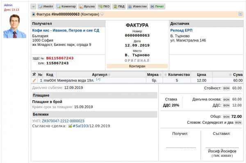Image resolution: width=246 pixels, height=163 pixels.
Task: Click the Имейл toolbar button
Action: [x=46, y=7]
